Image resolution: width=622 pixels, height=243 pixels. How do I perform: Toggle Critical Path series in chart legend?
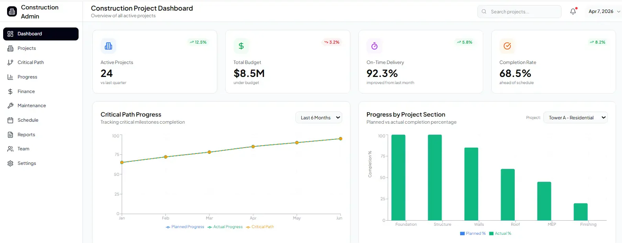(260, 227)
